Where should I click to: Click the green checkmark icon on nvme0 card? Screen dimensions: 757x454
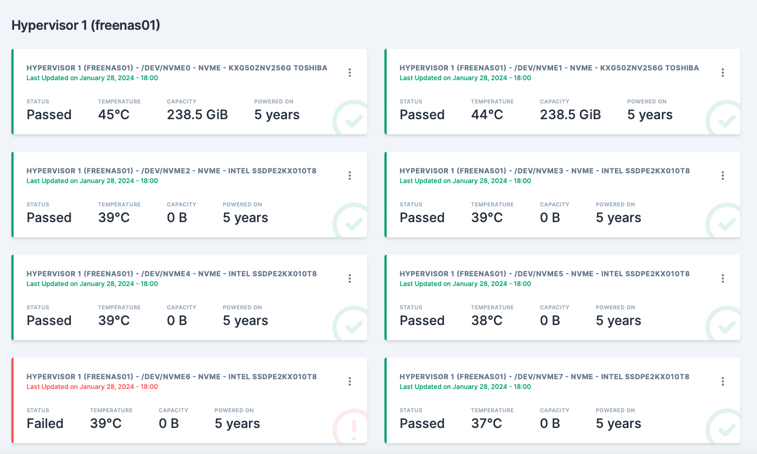(x=350, y=117)
